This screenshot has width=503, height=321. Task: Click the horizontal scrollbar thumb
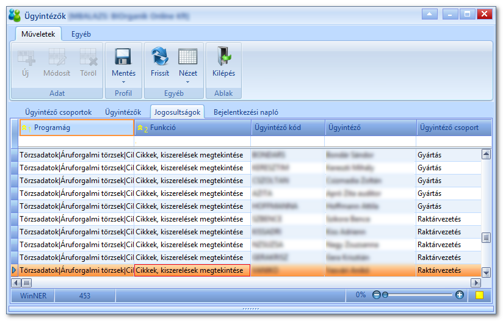[27, 283]
